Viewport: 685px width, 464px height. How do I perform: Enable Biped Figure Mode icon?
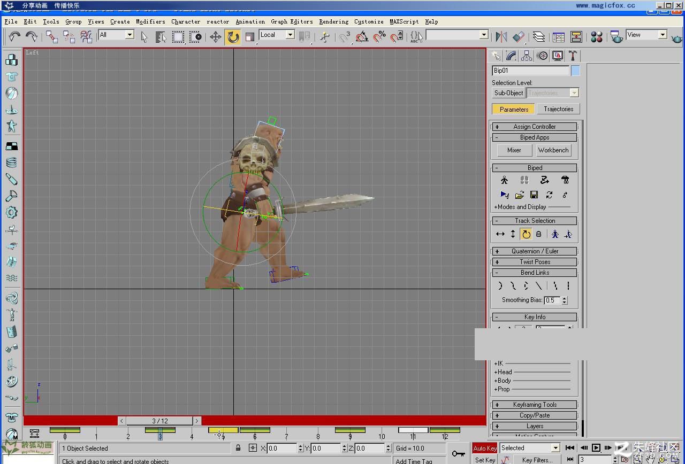(504, 180)
